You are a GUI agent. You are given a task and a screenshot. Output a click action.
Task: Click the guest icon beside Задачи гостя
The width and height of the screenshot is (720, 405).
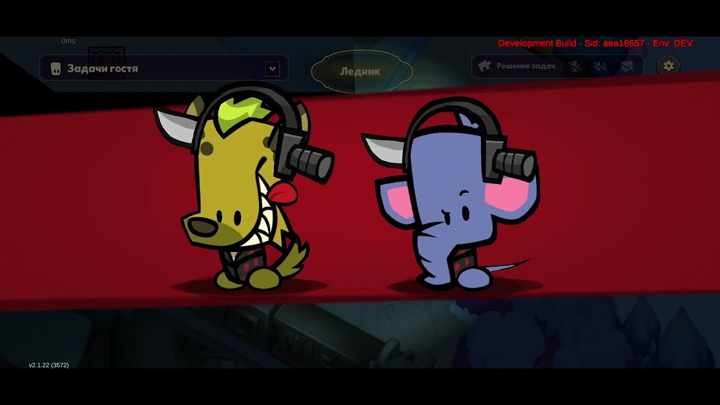[56, 69]
